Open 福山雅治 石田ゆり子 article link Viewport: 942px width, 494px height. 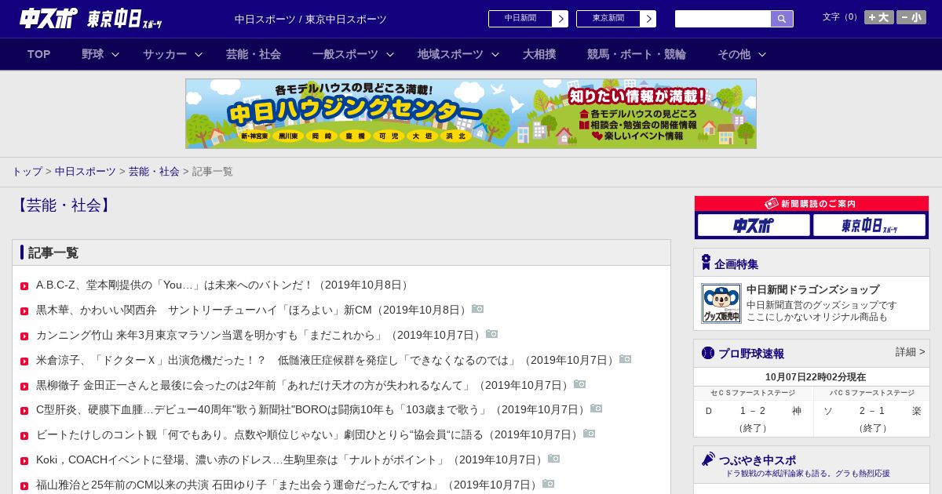288,485
